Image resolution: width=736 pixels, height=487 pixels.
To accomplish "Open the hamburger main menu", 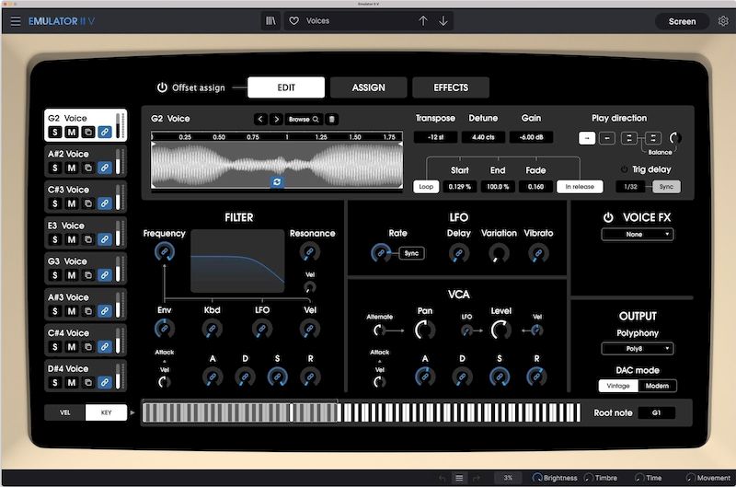I will pyautogui.click(x=16, y=21).
